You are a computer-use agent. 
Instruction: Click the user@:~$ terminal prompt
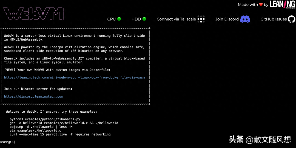pos(8,142)
